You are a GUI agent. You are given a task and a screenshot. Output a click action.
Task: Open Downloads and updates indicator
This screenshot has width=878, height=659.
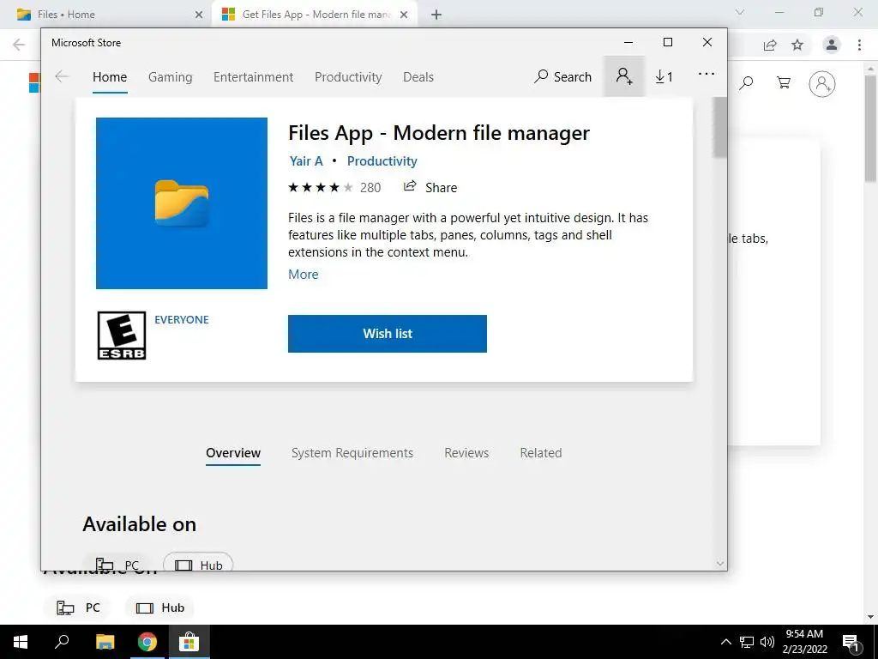point(665,76)
